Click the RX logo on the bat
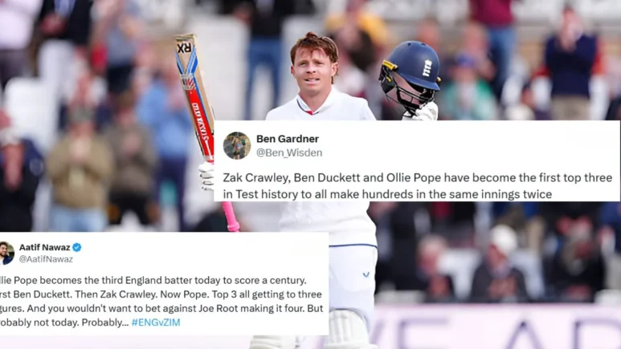Viewport: 621px width, 349px height. (185, 48)
